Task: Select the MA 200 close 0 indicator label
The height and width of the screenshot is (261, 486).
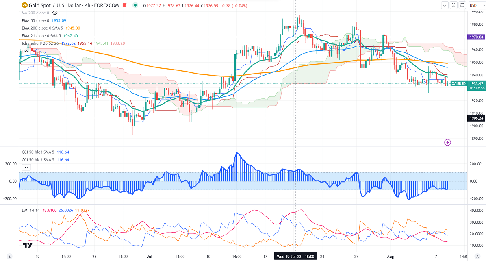Action: pyautogui.click(x=35, y=13)
